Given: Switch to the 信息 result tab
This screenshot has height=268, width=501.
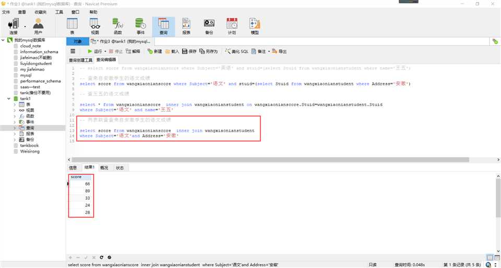Looking at the screenshot, I should 73,168.
